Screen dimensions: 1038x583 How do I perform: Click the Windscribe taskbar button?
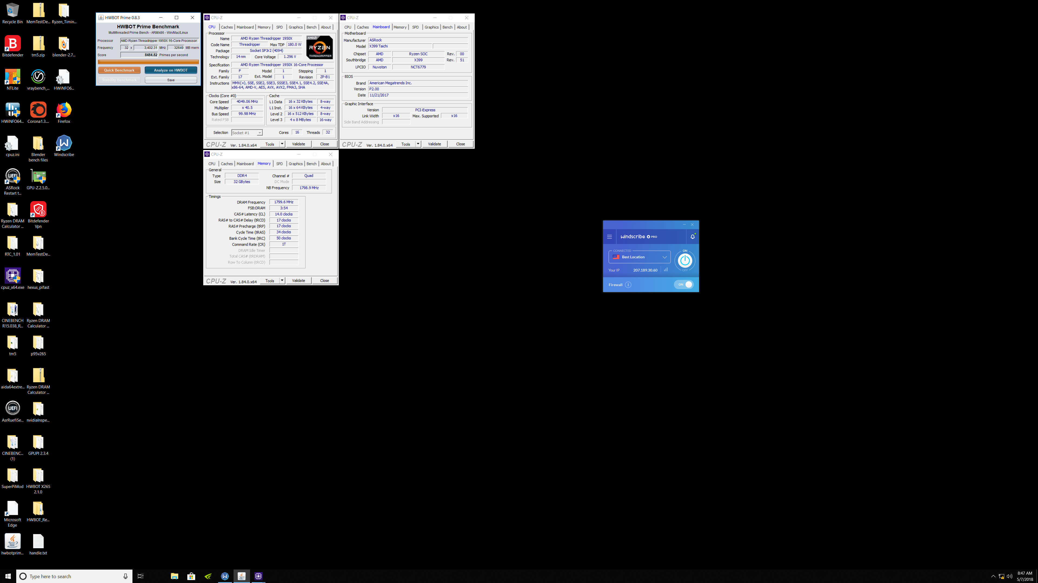[225, 576]
